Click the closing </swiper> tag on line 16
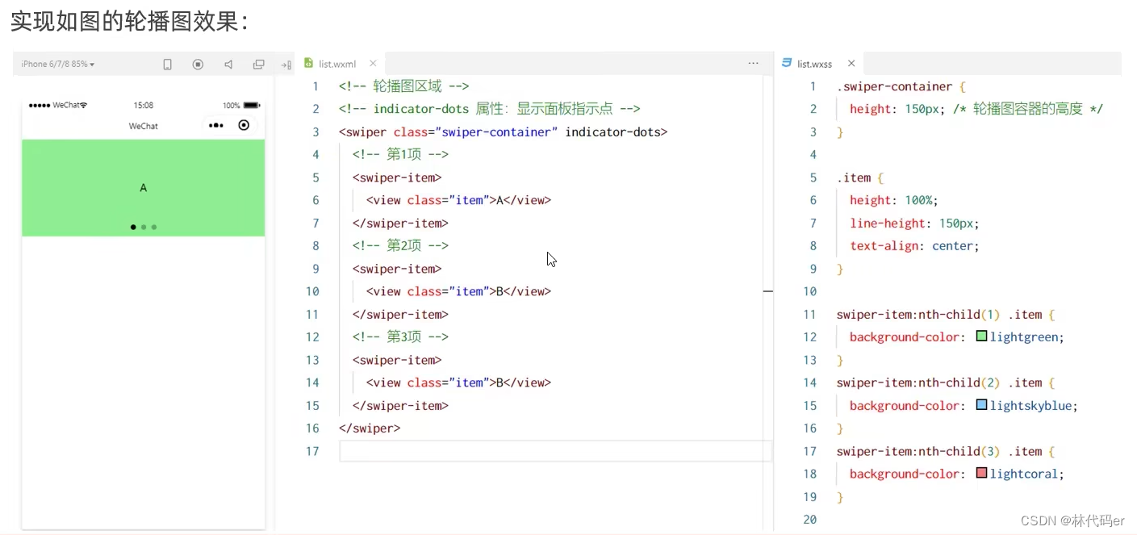This screenshot has height=535, width=1137. (x=370, y=428)
